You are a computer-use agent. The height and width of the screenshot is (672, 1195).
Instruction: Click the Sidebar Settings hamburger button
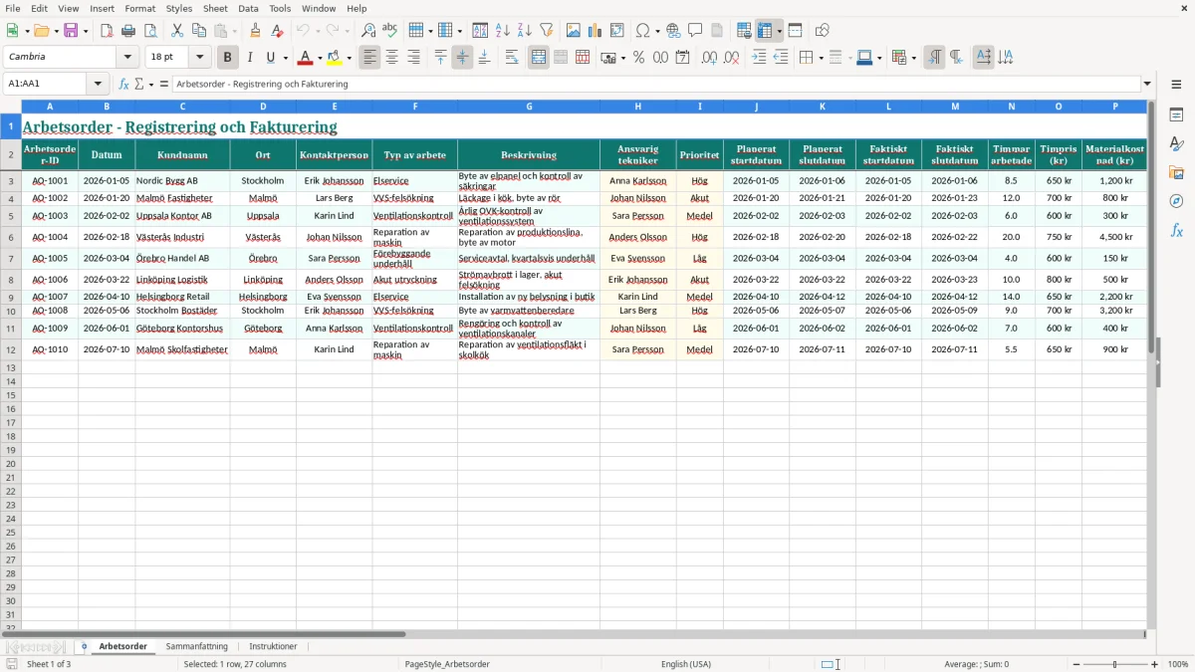click(x=1176, y=85)
